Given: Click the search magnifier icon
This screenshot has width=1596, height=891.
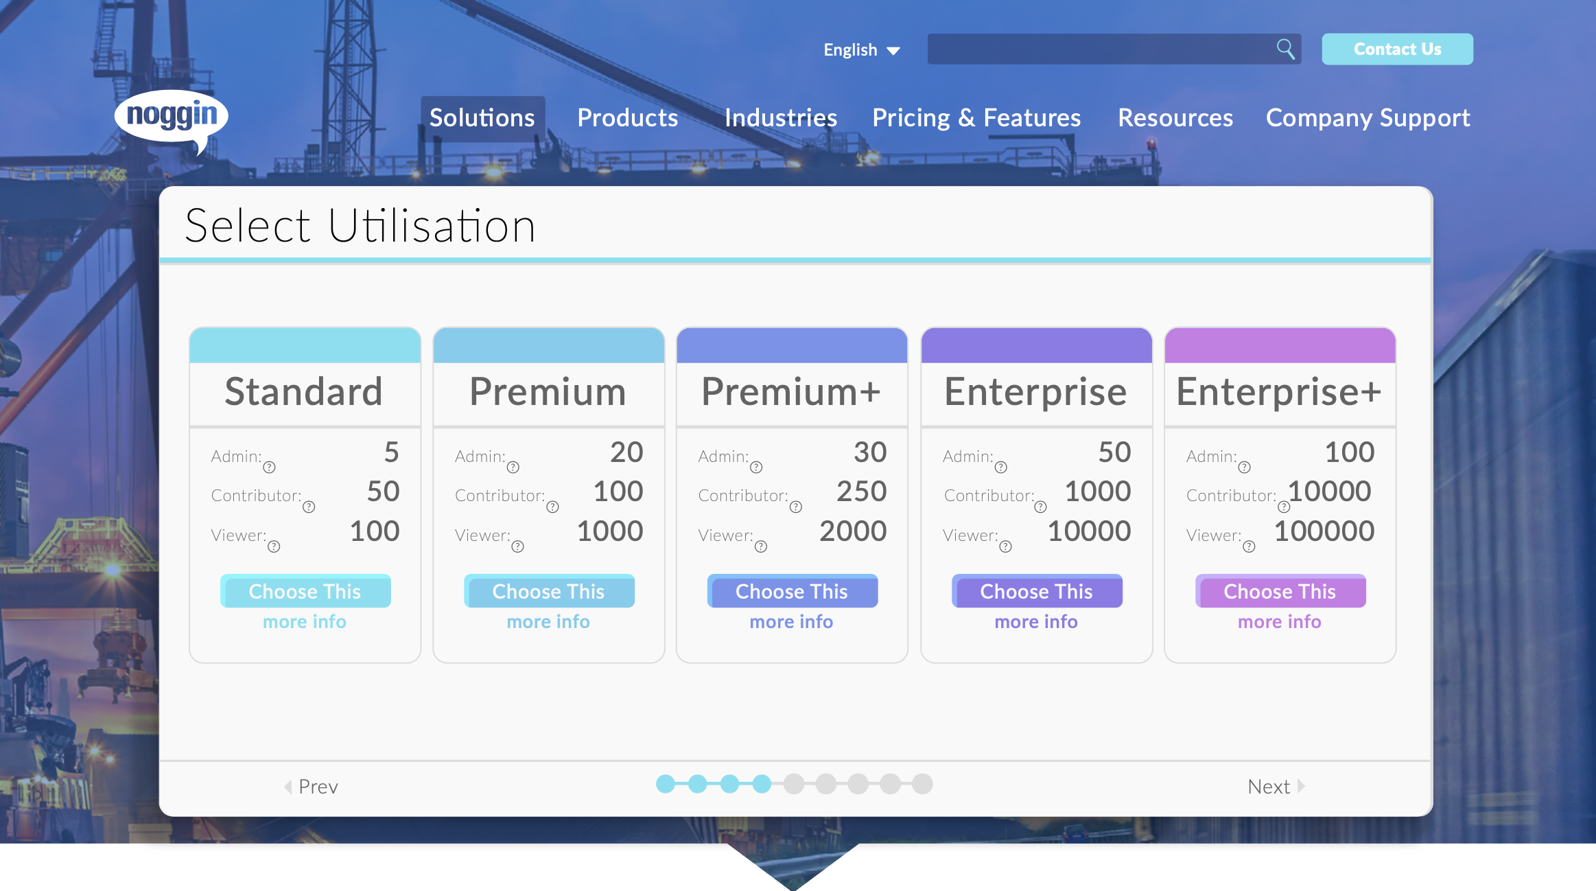Looking at the screenshot, I should (1285, 49).
